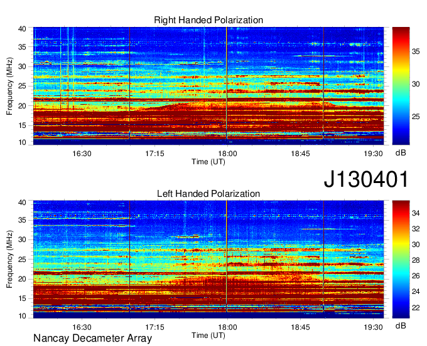Viewport: 427px width, 346px height.
Task: Click the 24 dB value on Left Handed colorbar
Action: (416, 291)
